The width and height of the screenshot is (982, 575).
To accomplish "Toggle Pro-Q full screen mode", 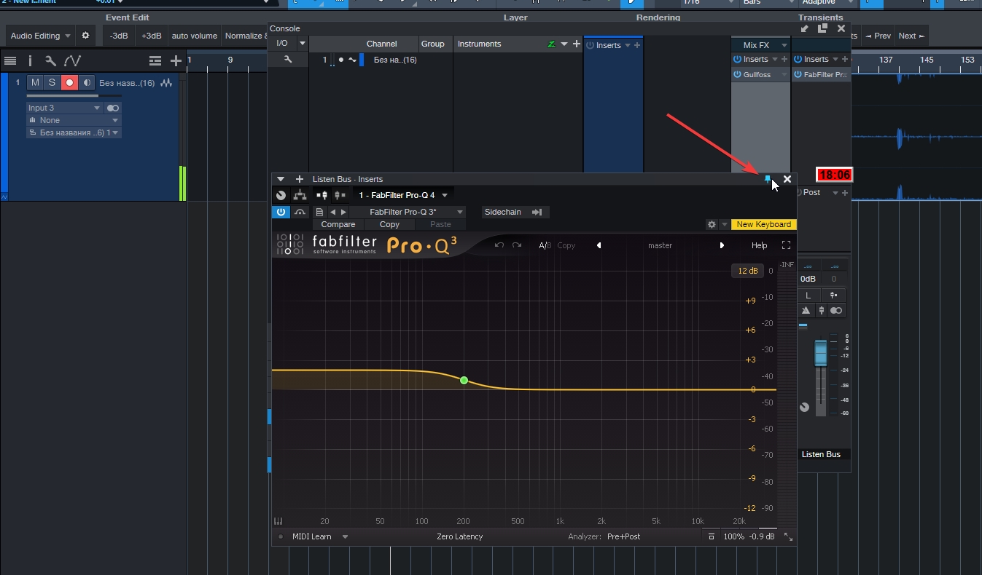I will (786, 245).
